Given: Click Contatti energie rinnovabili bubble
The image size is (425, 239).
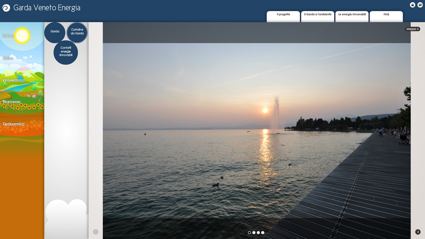Looking at the screenshot, I should pos(66,52).
